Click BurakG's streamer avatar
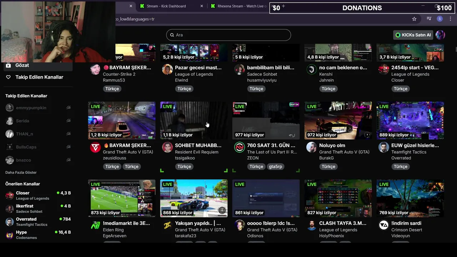This screenshot has height=257, width=457. pos(311,147)
